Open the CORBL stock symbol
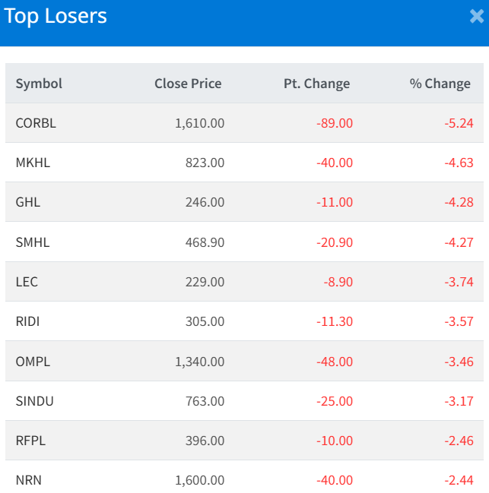Viewport: 489px width, 493px height. (36, 123)
